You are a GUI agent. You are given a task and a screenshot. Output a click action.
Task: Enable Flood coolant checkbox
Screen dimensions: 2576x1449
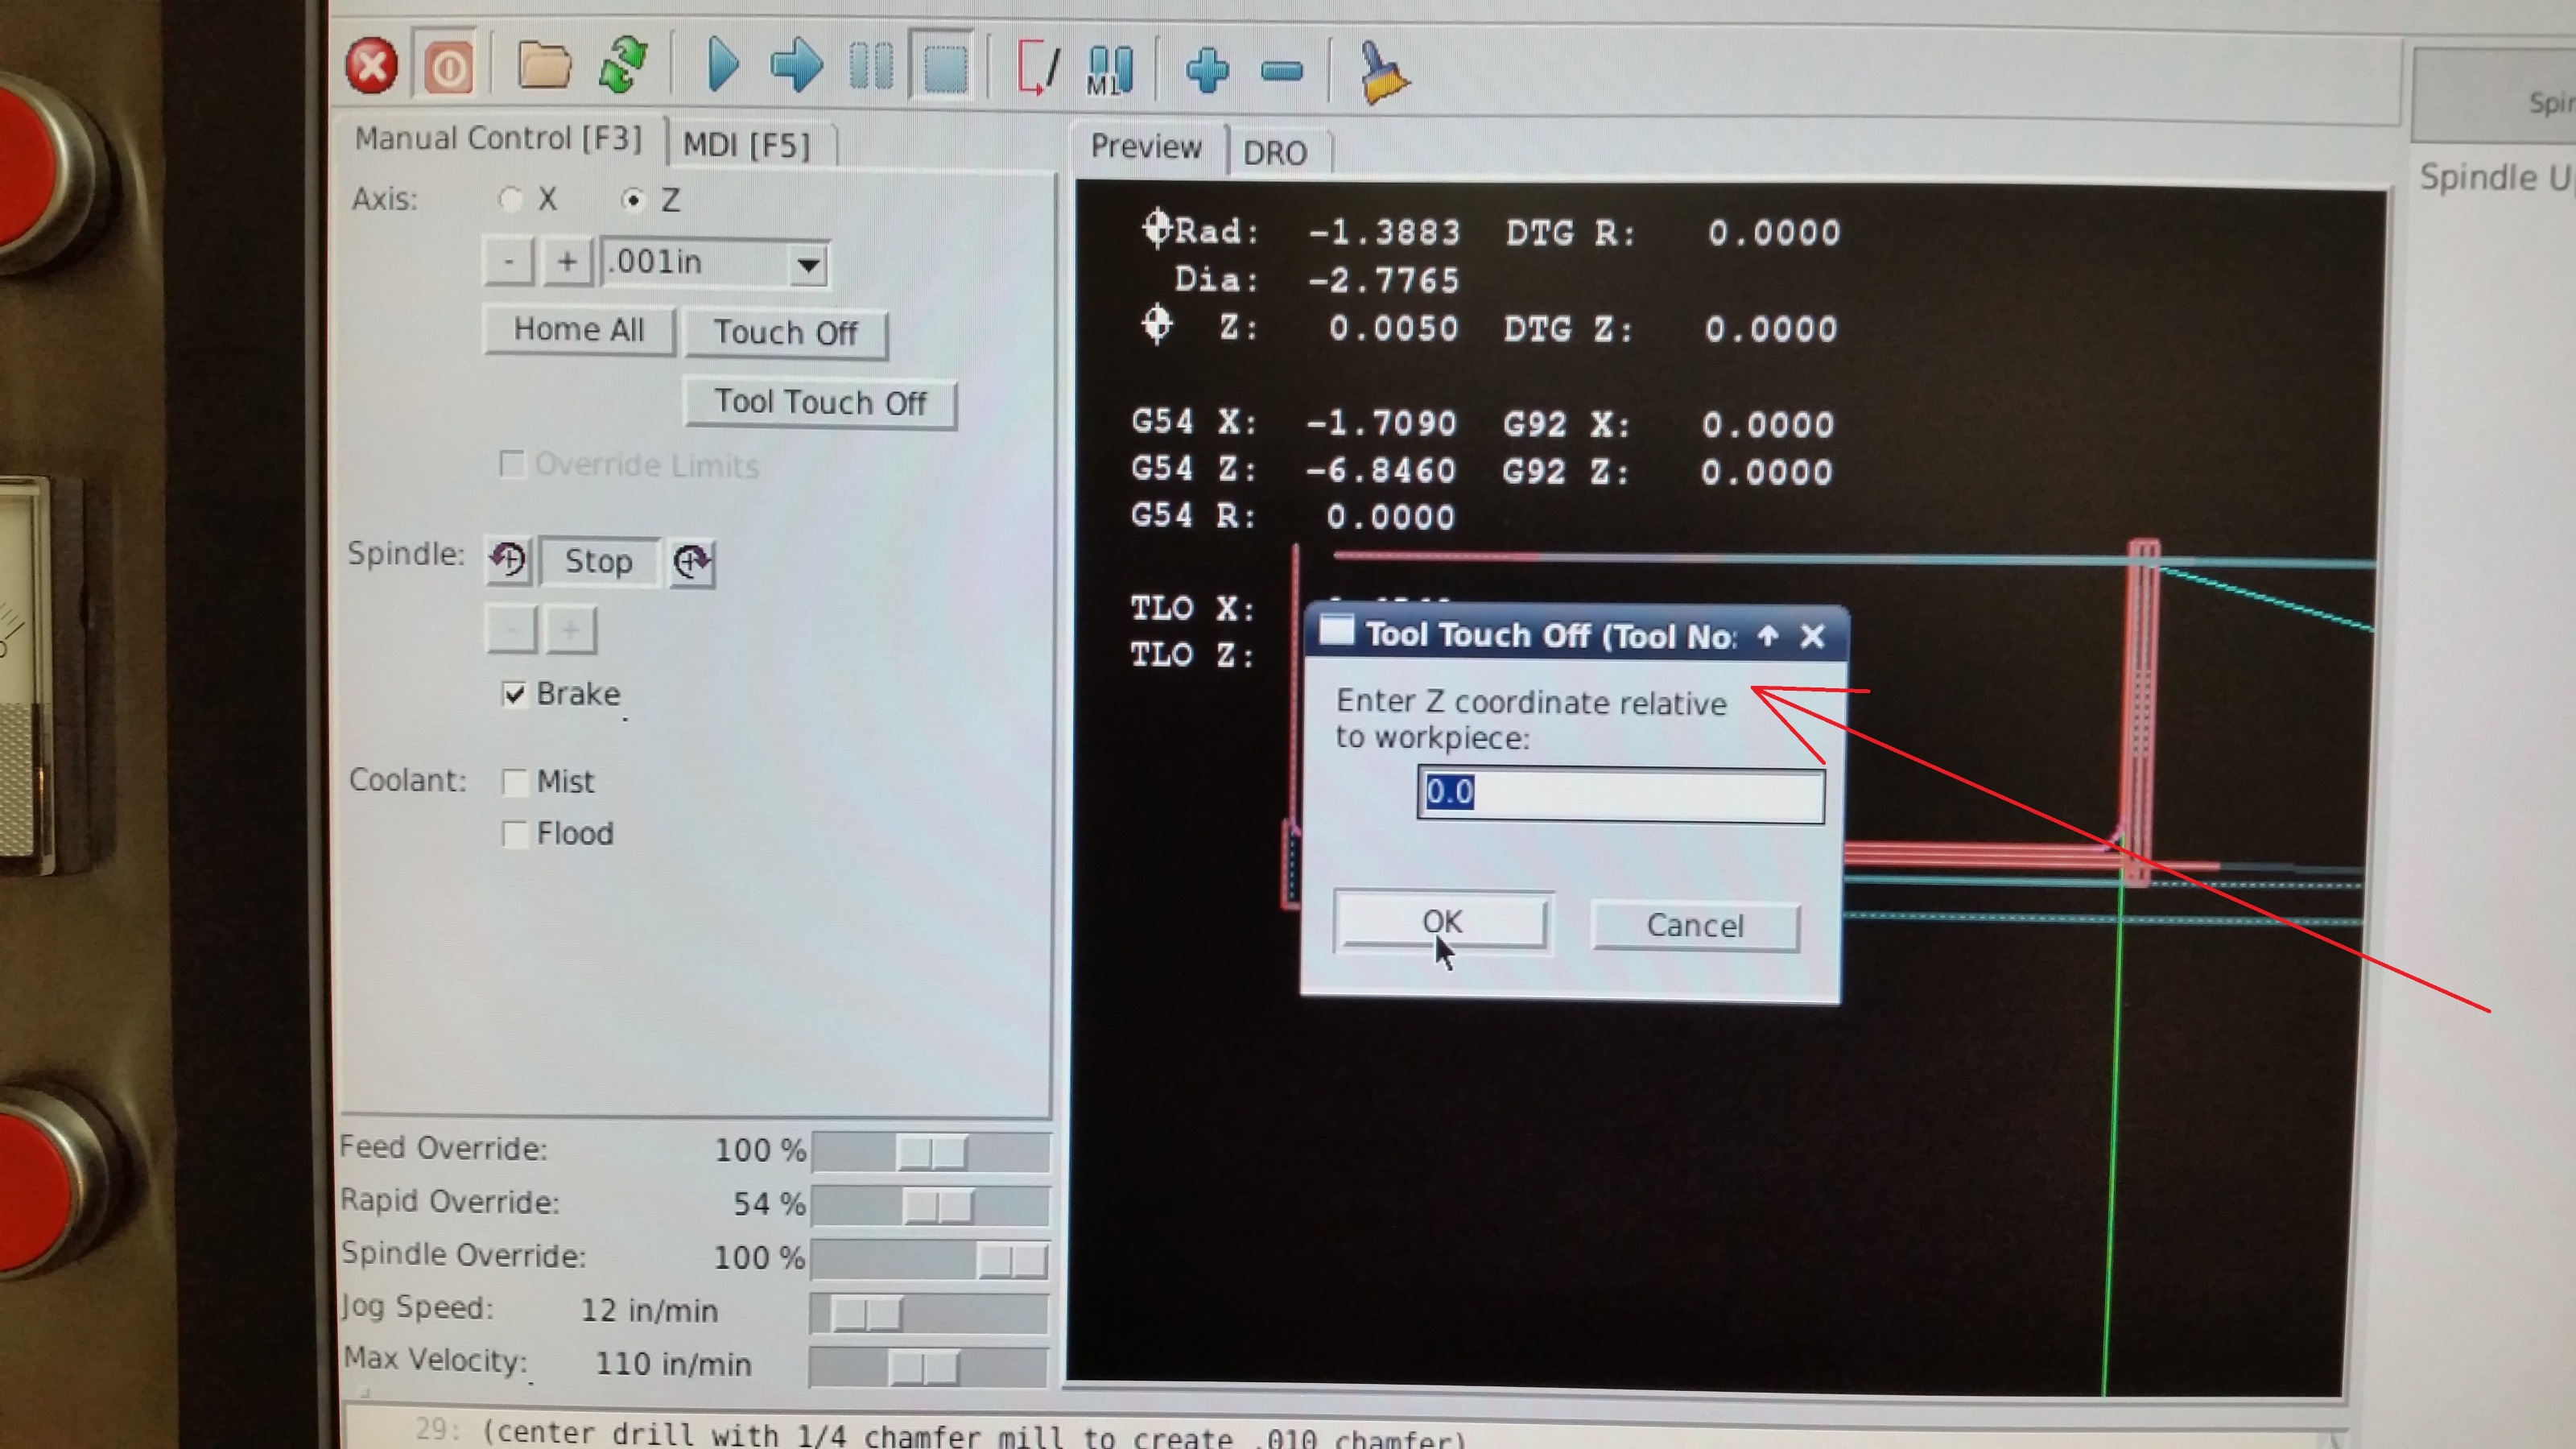click(515, 834)
